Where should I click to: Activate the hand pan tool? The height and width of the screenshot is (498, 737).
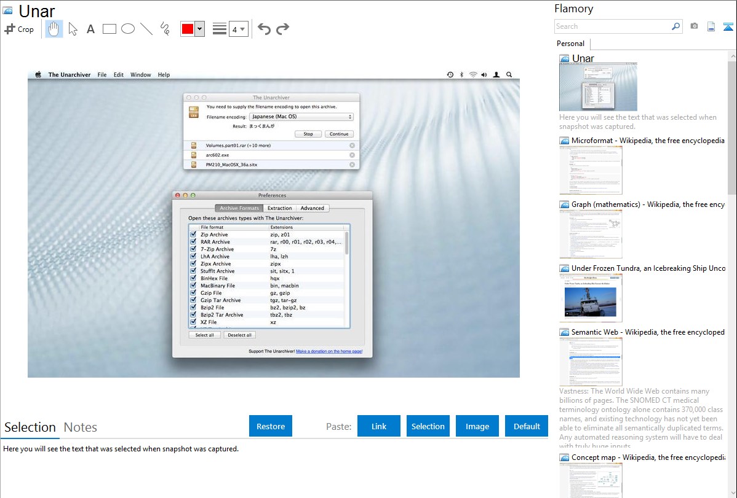(54, 29)
